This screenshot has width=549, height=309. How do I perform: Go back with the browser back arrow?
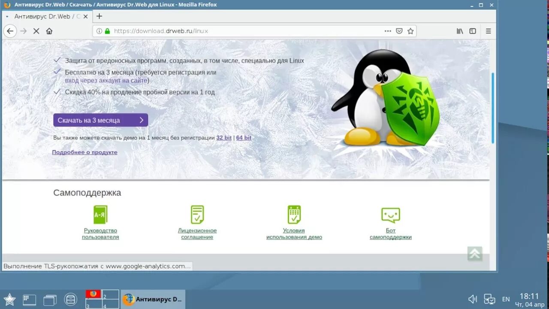pos(10,31)
